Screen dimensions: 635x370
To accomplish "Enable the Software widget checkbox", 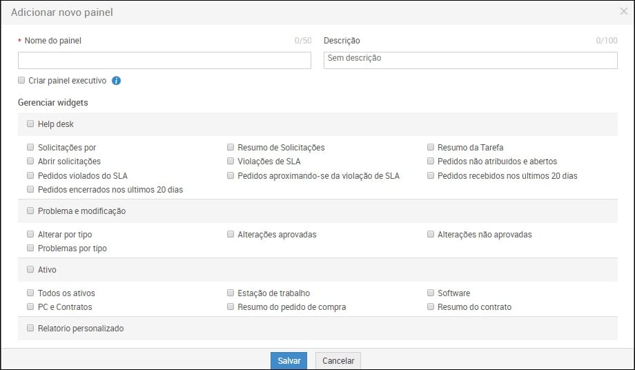I will click(431, 293).
